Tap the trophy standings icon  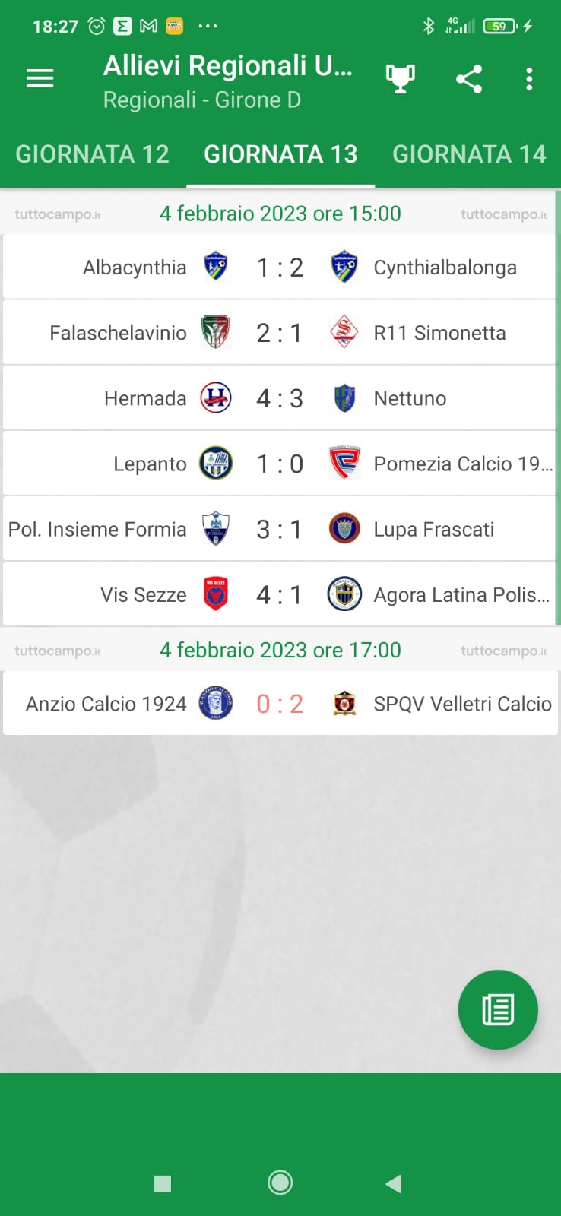400,78
